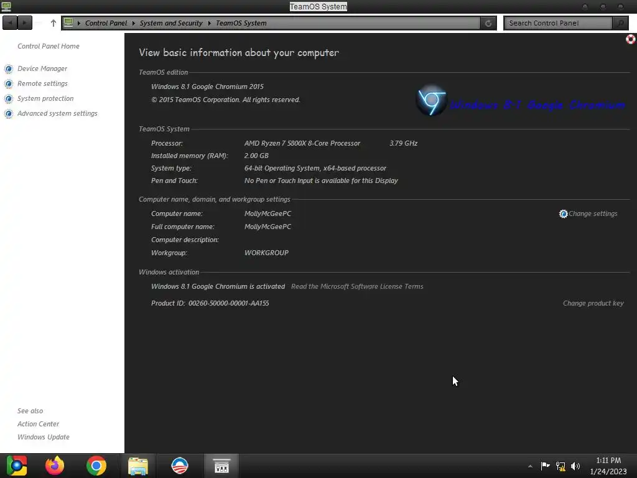This screenshot has height=478, width=637.
Task: Show hidden tray icons arrow
Action: pyautogui.click(x=530, y=466)
